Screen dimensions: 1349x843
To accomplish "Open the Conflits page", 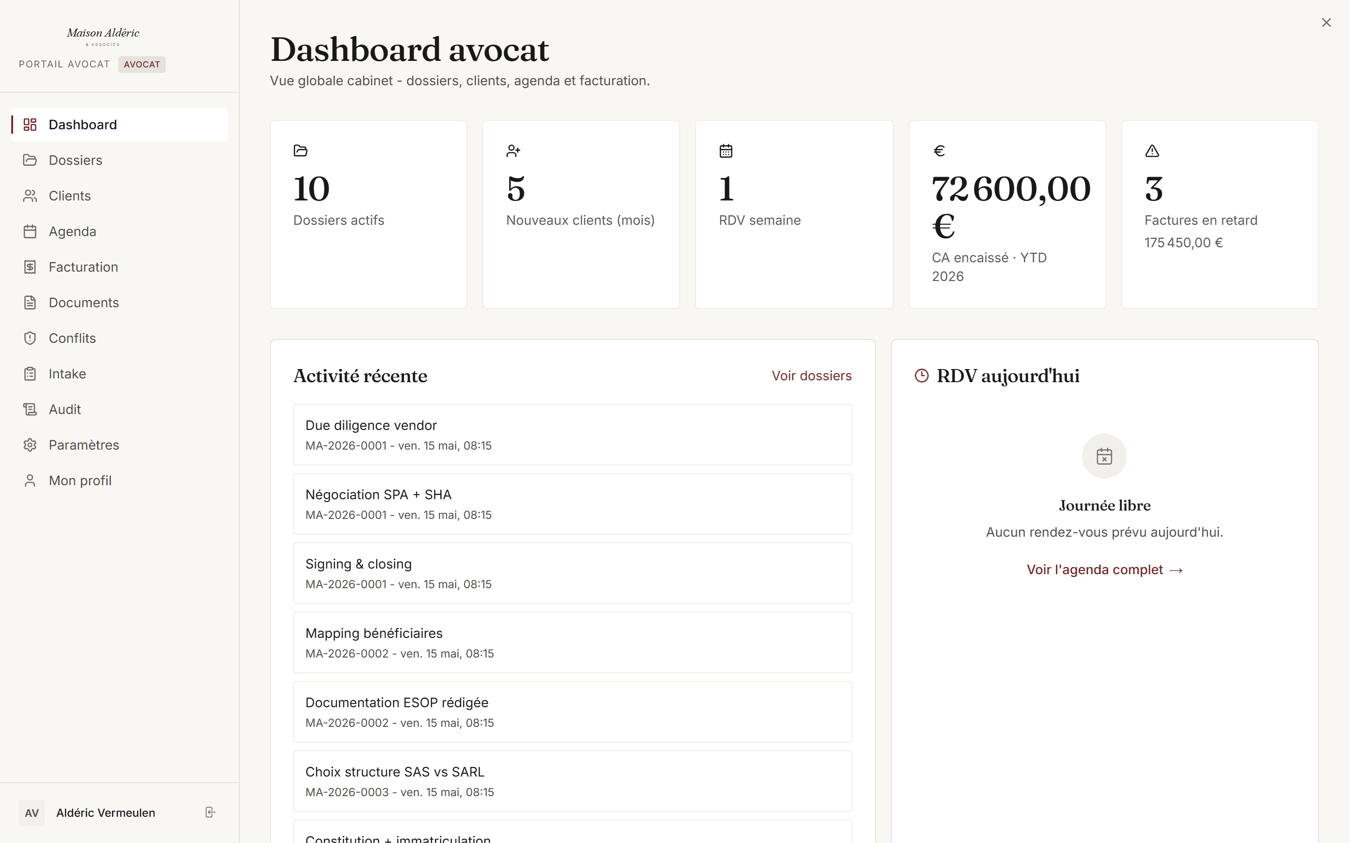I will tap(119, 339).
